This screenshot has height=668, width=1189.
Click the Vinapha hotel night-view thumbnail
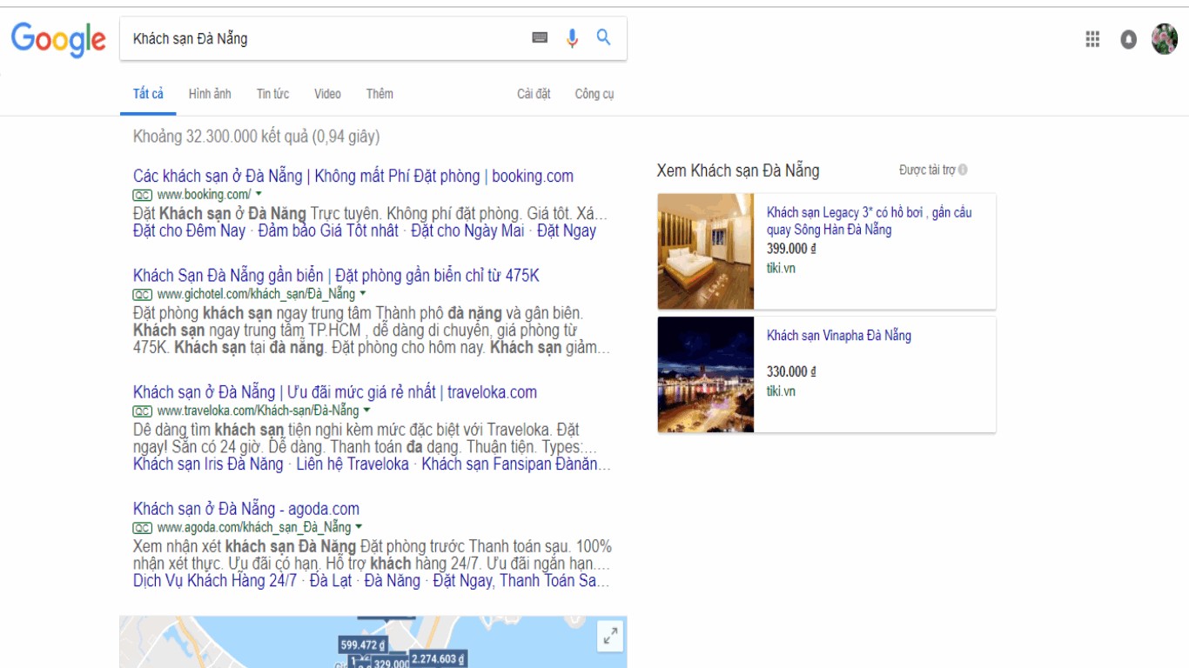(706, 374)
